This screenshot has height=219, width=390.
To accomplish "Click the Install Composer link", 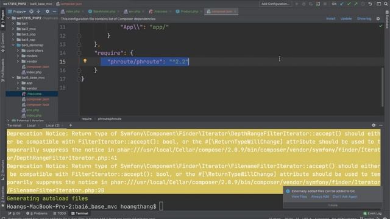I will coord(330,19).
